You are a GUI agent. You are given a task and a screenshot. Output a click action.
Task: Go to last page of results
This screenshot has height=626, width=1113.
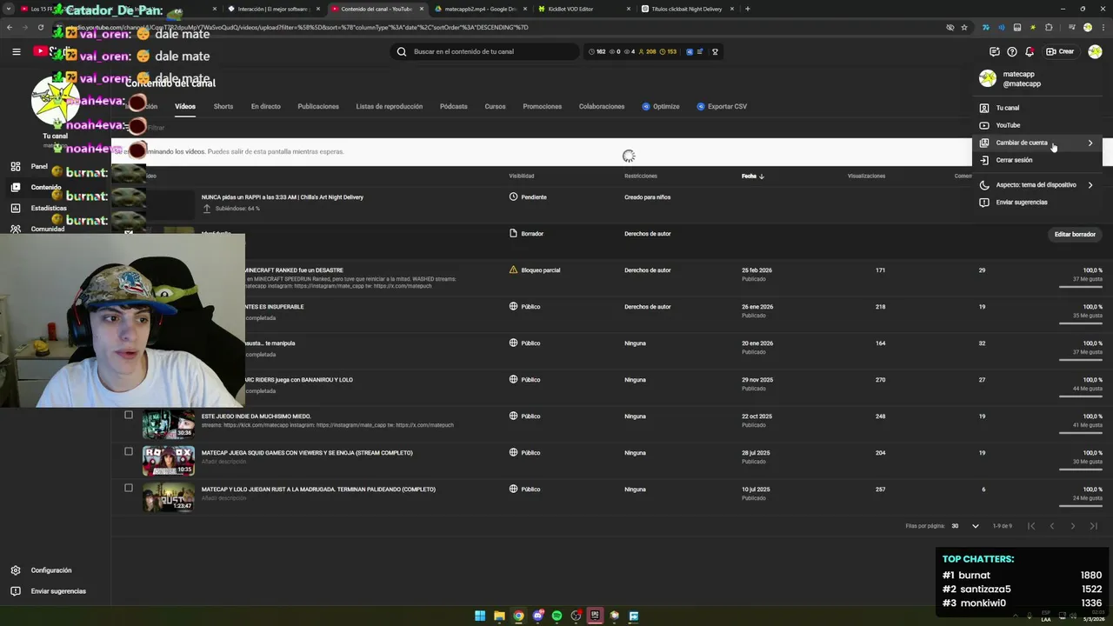point(1094,526)
